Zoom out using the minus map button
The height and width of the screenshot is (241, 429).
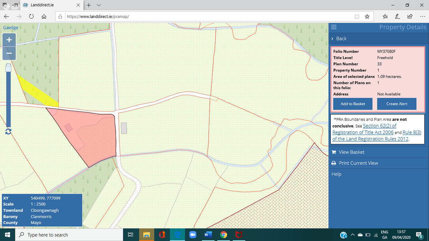(9, 53)
